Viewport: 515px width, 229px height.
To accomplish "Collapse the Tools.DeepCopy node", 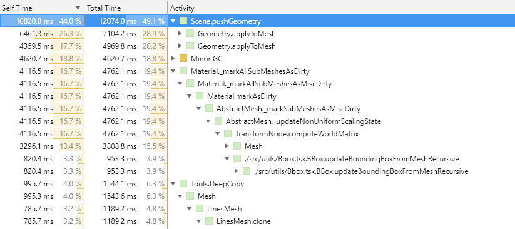I will point(173,184).
